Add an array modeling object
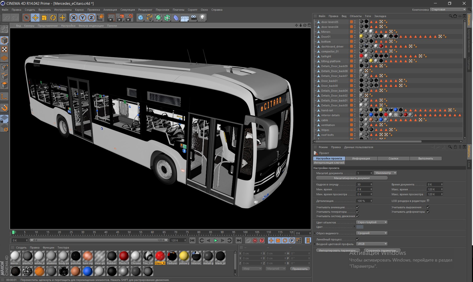Screen dimensions: 473x282 (x=167, y=18)
